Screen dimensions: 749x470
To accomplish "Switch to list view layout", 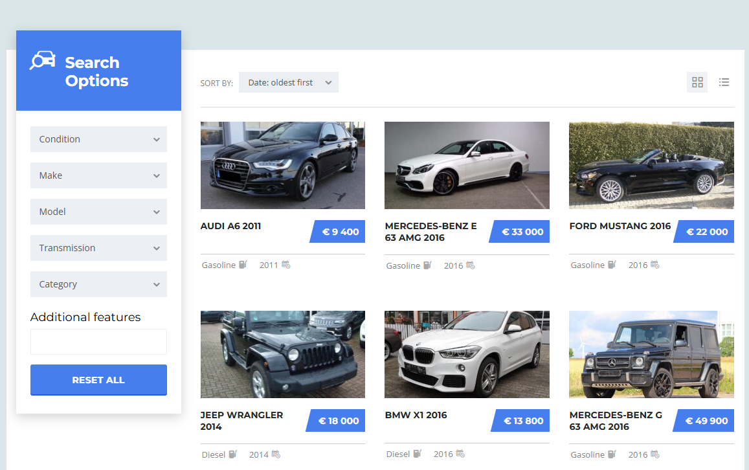I will click(x=724, y=82).
